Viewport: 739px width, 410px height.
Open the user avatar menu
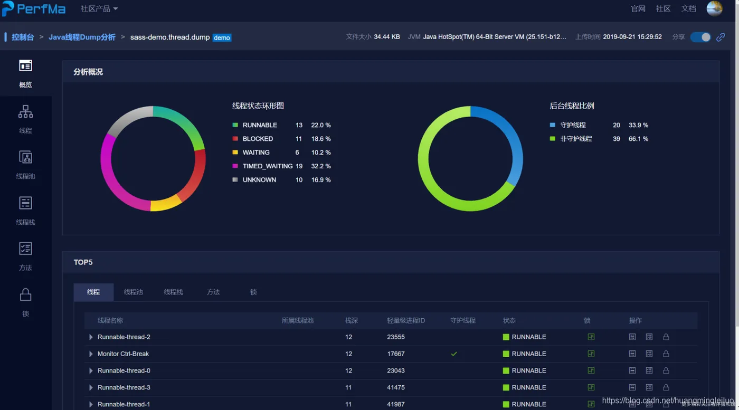coord(714,8)
